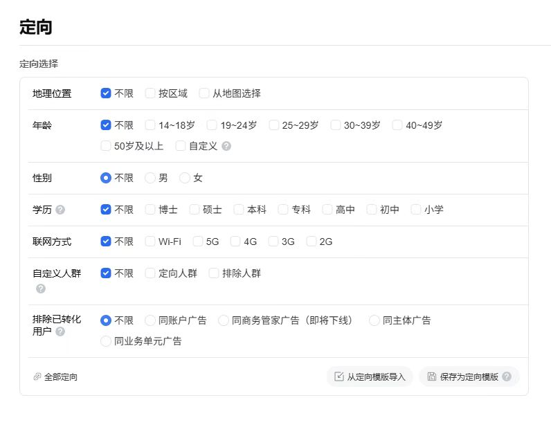Click 保存为定向模版 button

point(469,376)
